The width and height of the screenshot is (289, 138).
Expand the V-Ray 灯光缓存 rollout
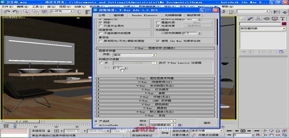155,89
